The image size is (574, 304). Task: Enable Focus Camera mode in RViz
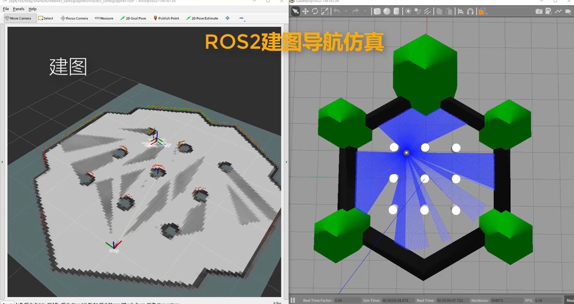(x=74, y=18)
